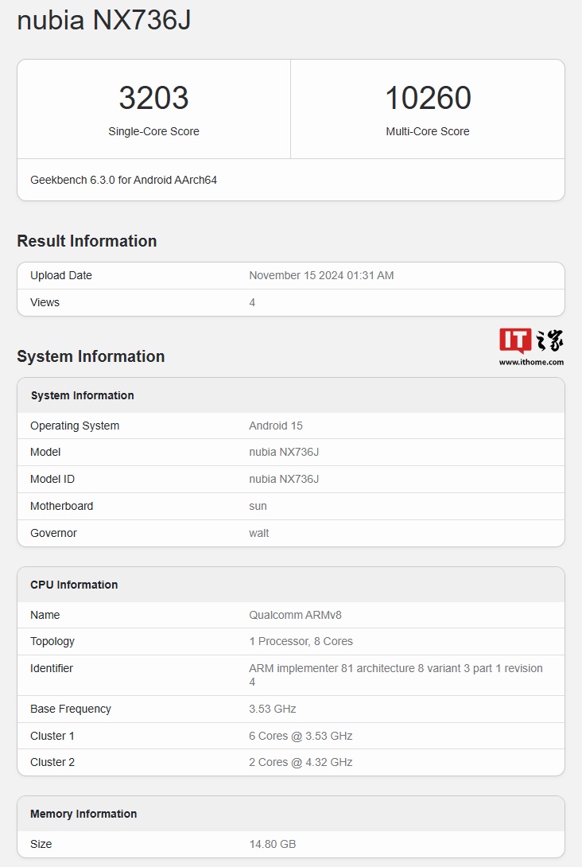Select the single-core score 3203

point(153,98)
